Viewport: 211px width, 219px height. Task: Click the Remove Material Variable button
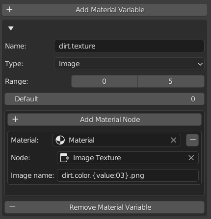tap(105, 207)
